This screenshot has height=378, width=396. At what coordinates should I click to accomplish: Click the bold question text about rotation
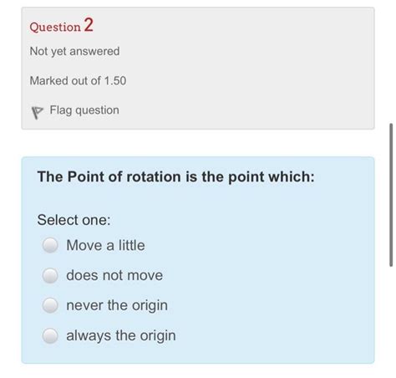pos(176,177)
